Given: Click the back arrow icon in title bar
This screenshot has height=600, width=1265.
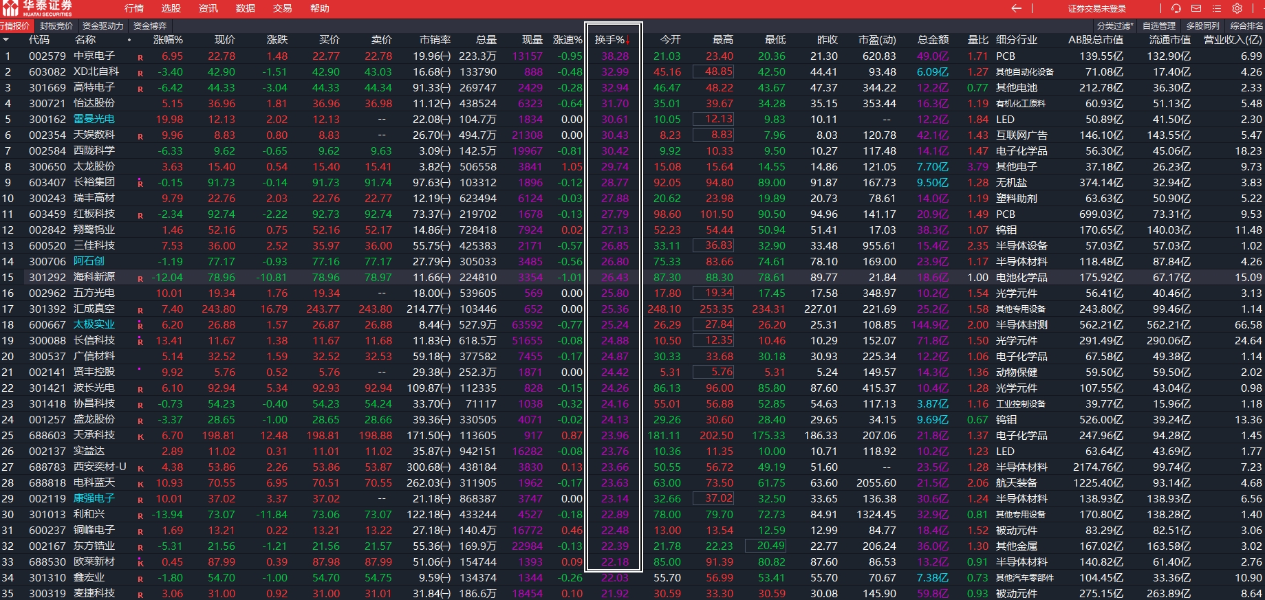Looking at the screenshot, I should (x=1017, y=8).
